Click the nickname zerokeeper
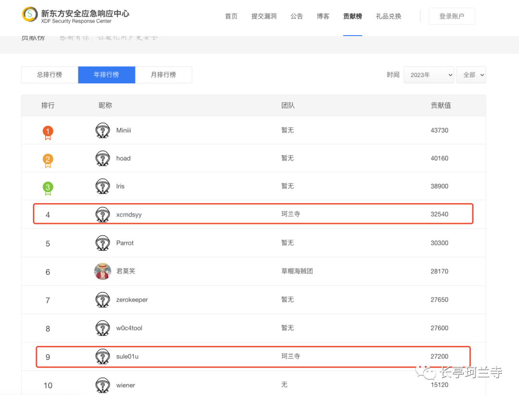Image resolution: width=519 pixels, height=395 pixels. [132, 300]
